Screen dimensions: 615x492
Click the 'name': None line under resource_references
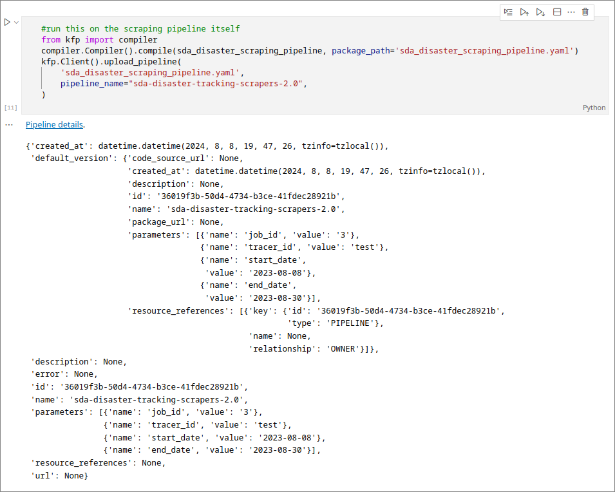(279, 336)
